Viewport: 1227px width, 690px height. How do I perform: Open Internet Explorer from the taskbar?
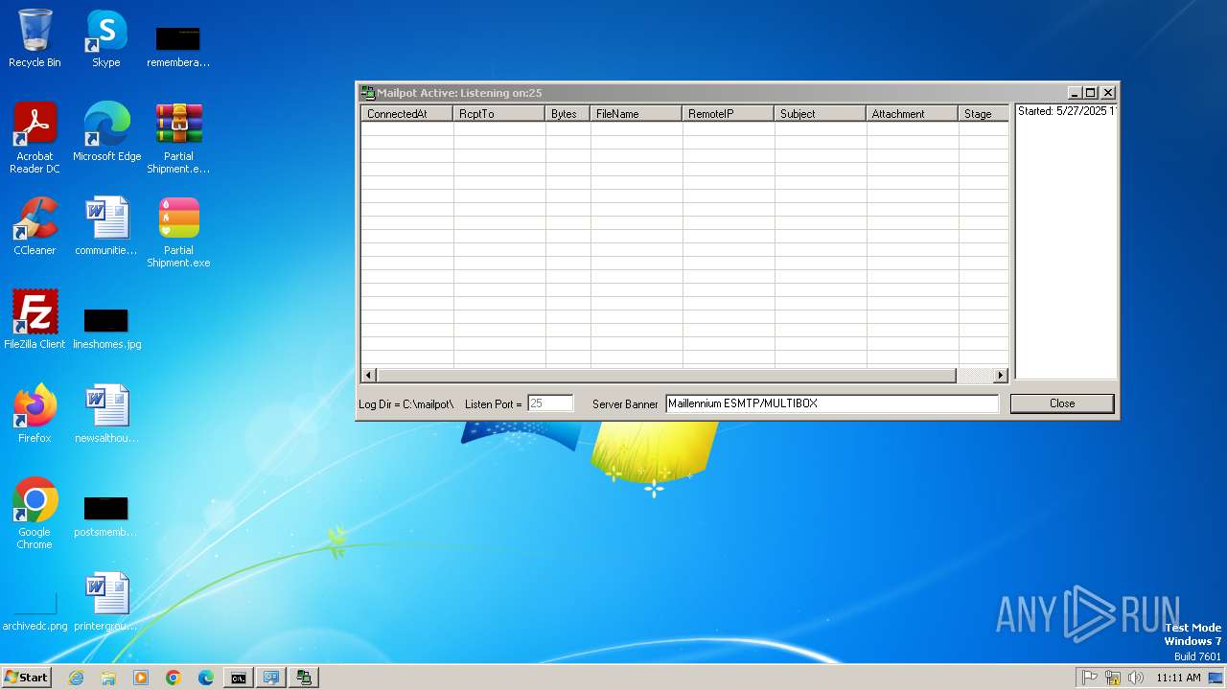point(76,678)
